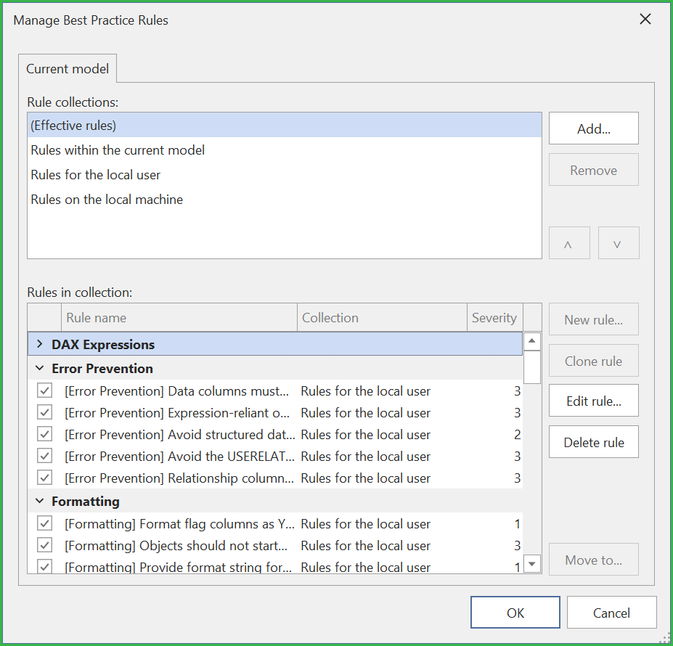This screenshot has width=673, height=646.
Task: Dismiss the dialog with Cancel
Action: [611, 612]
